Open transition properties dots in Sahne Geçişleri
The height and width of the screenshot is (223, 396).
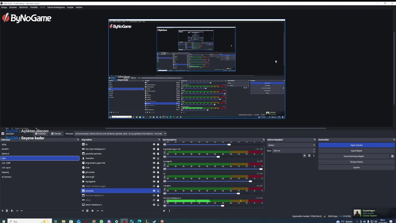(x=314, y=155)
